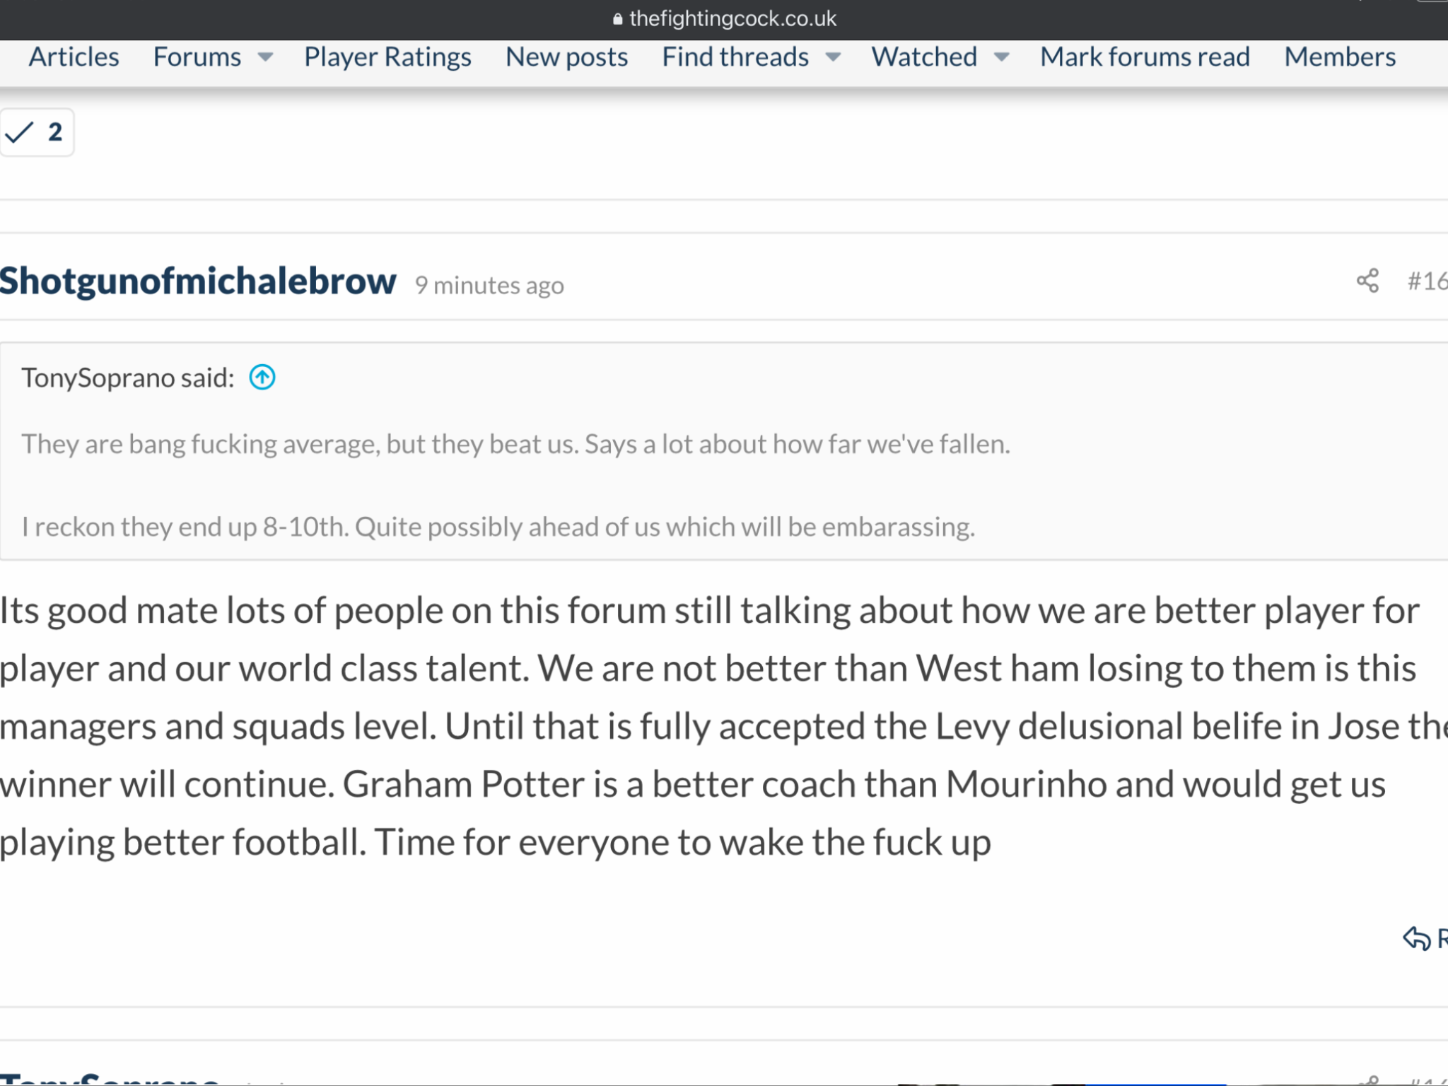1448x1086 pixels.
Task: Open the Forums menu label
Action: 197,57
